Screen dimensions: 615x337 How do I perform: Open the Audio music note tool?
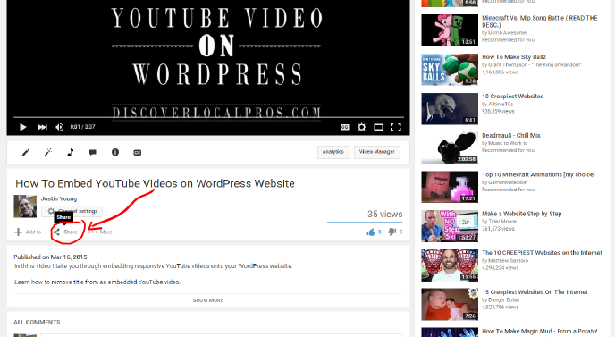pyautogui.click(x=71, y=152)
